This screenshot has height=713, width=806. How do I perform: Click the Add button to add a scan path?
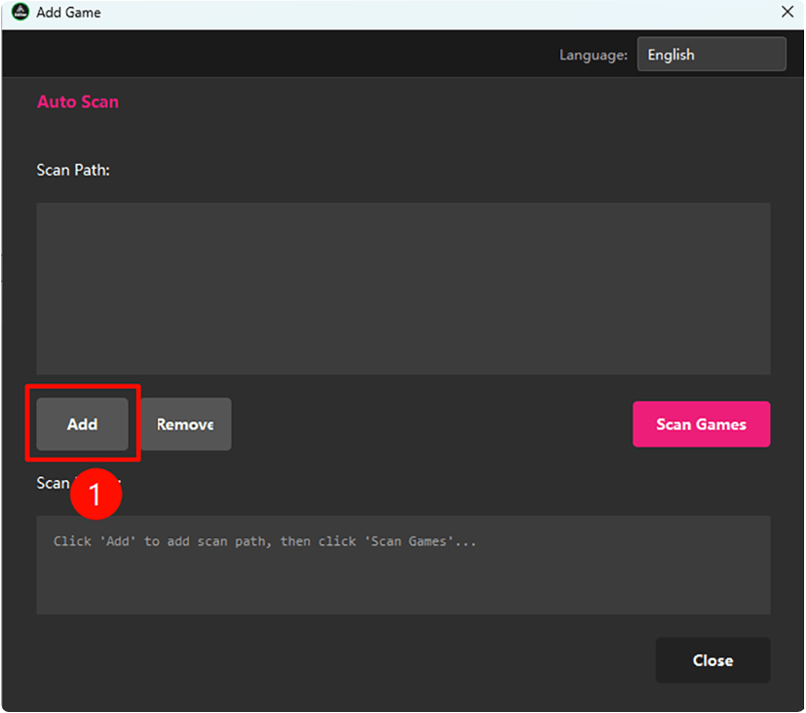tap(82, 423)
